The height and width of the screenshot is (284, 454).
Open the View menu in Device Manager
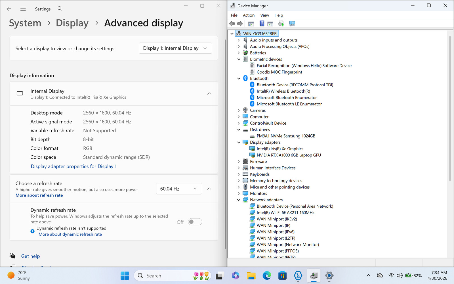tap(264, 15)
